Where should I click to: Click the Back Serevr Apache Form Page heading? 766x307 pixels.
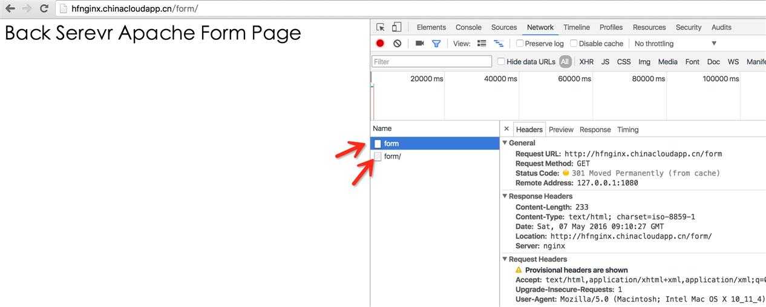(x=153, y=33)
